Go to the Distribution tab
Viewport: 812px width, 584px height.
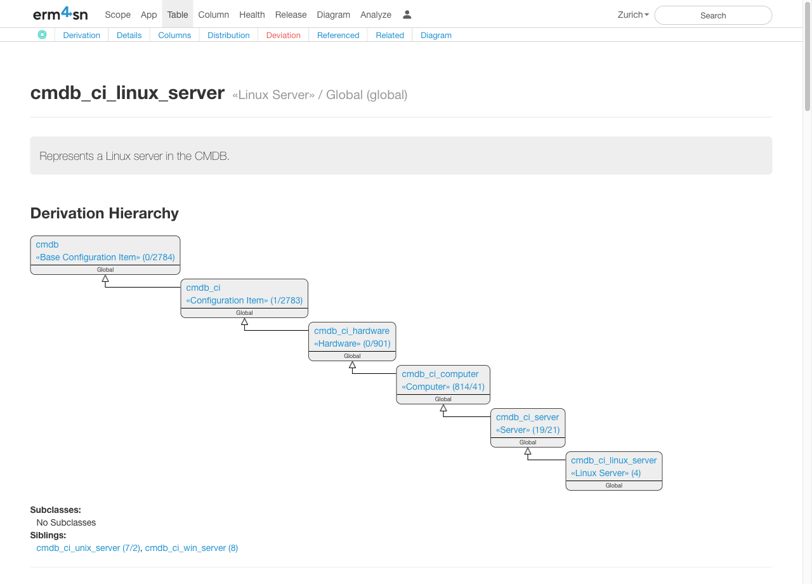(x=228, y=35)
